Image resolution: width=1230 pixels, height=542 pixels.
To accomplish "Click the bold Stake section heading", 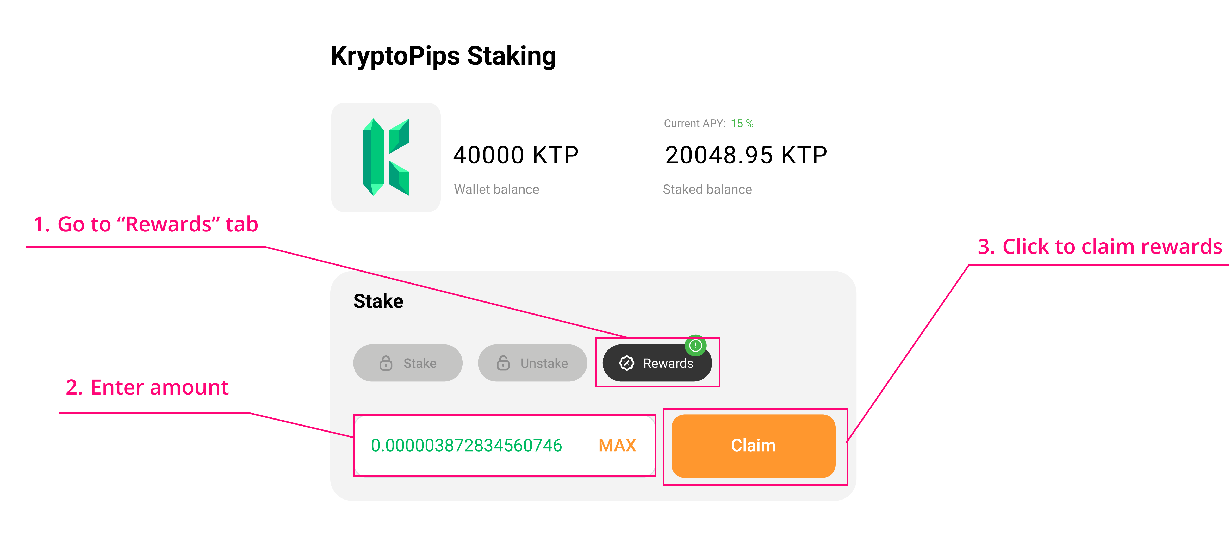I will pyautogui.click(x=378, y=301).
